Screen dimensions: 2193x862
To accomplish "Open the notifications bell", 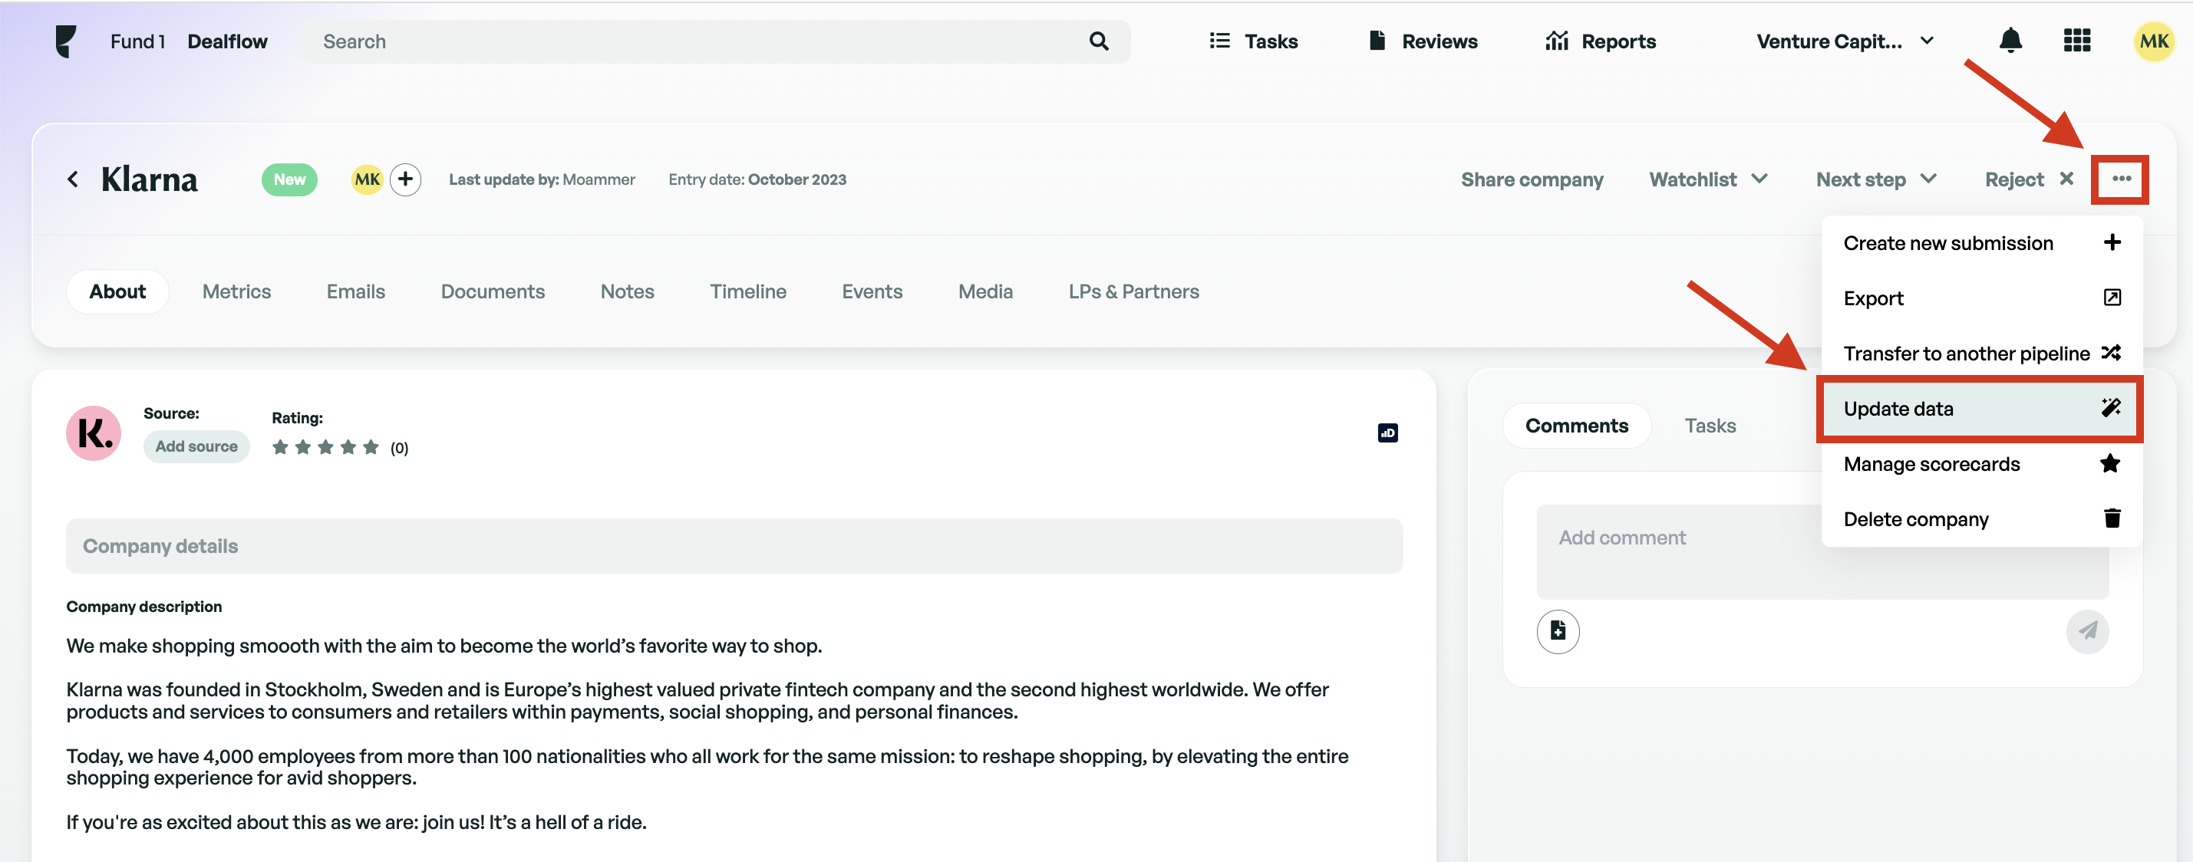I will pos(2010,40).
